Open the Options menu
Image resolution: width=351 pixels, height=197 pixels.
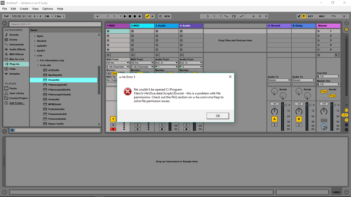pos(48,9)
